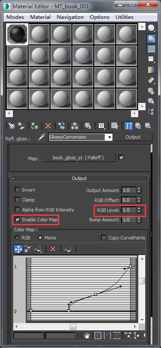The height and width of the screenshot is (348, 161).
Task: Click Select by Material icon
Action: click(151, 101)
